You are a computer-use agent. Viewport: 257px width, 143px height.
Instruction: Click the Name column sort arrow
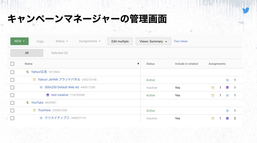[x=138, y=64]
